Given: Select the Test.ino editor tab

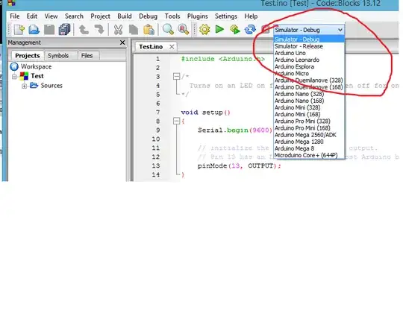Looking at the screenshot, I should (x=151, y=47).
